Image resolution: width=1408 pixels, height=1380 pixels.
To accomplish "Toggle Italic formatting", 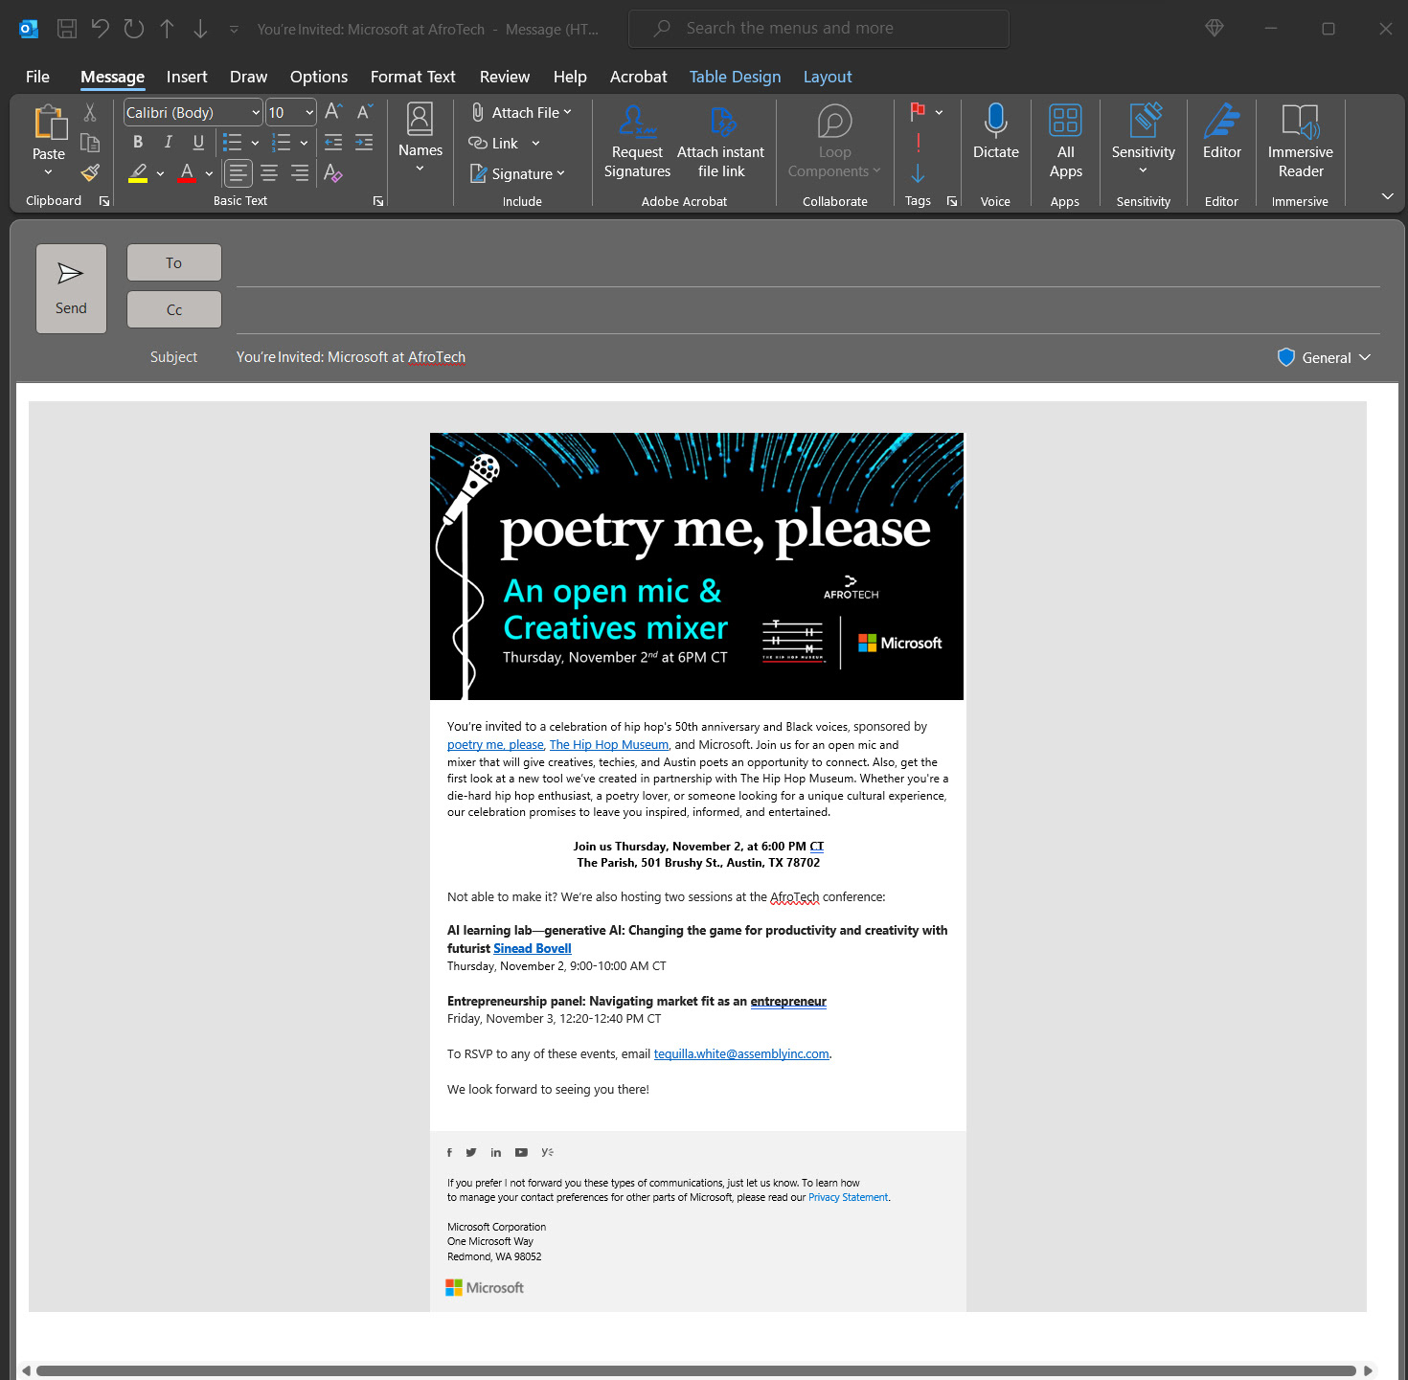I will 169,143.
